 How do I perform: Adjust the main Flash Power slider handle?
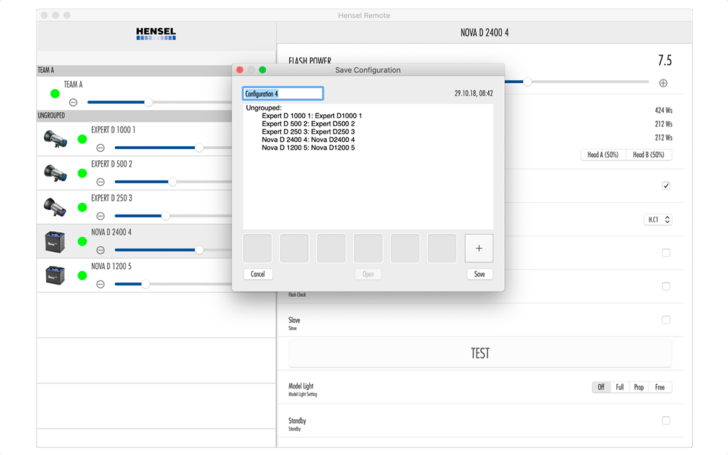click(528, 82)
